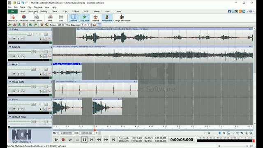This screenshot has width=263, height=148.
Task: Click the Fx button on the Sounds track
Action: tap(23, 56)
